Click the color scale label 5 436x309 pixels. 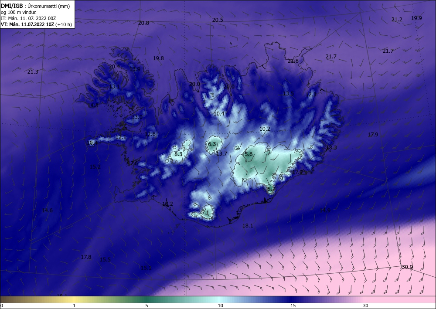(146, 306)
